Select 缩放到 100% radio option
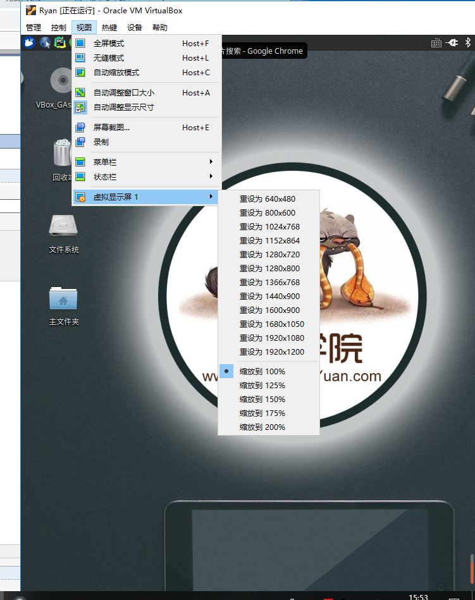The image size is (475, 600). click(269, 371)
